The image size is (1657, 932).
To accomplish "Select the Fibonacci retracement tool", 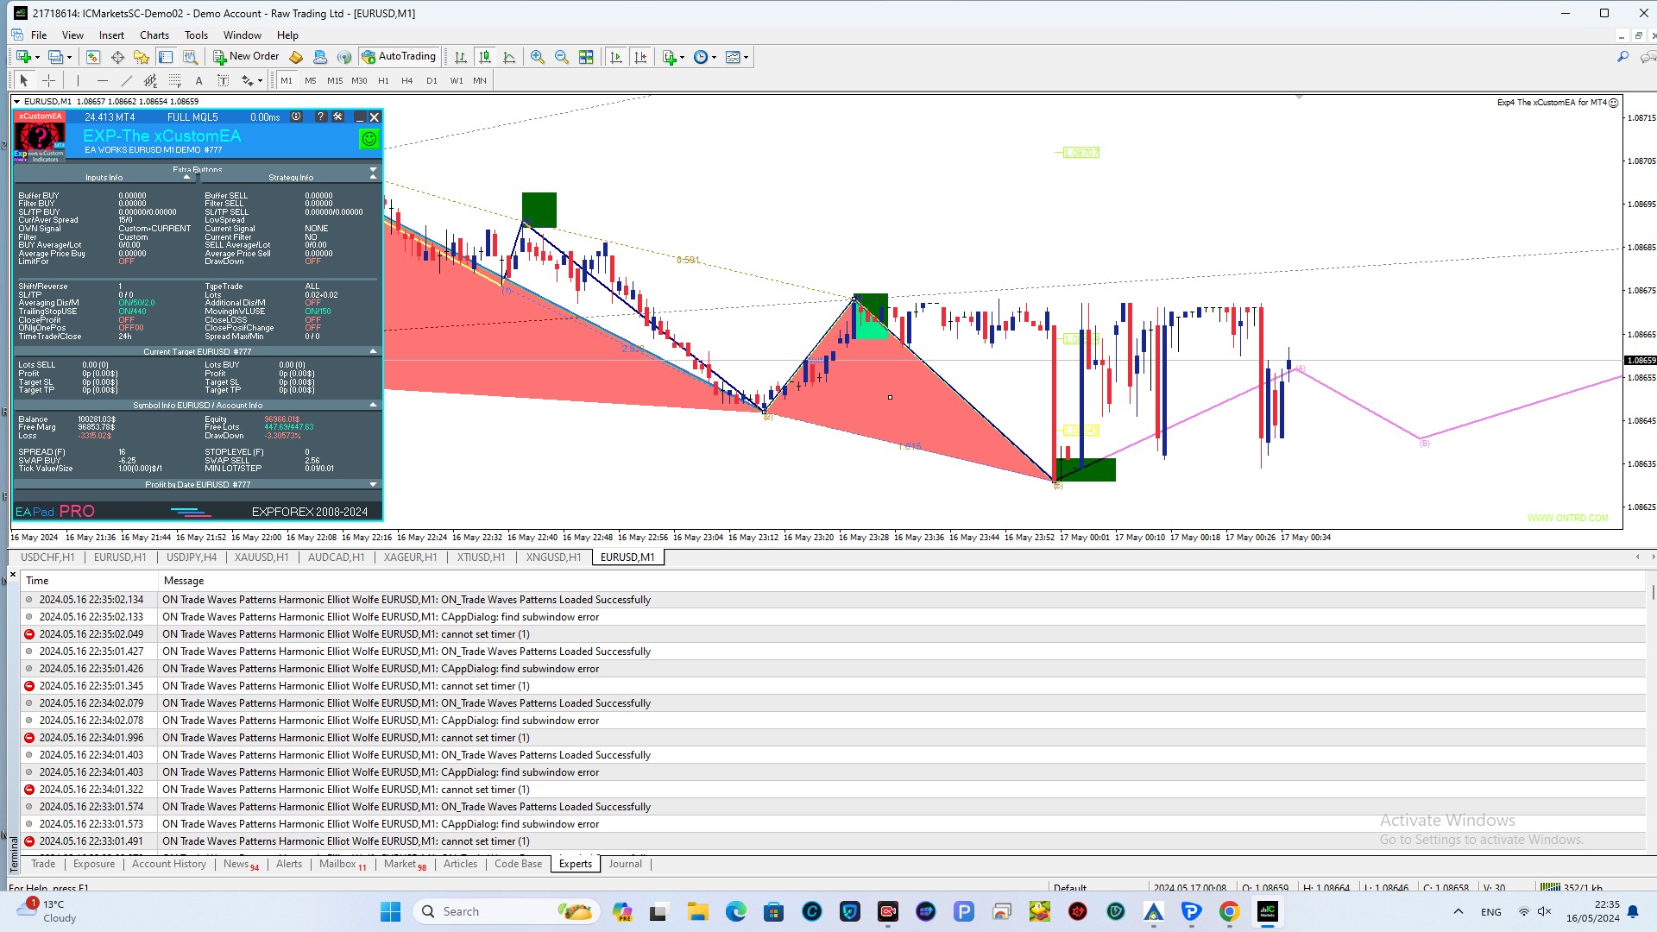I will [175, 80].
